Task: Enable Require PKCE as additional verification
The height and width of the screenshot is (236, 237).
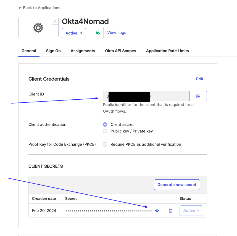Action: 105,144
